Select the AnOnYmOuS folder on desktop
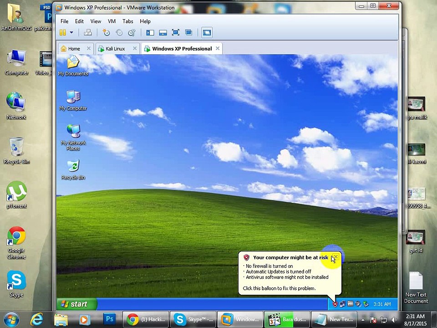 click(16, 17)
